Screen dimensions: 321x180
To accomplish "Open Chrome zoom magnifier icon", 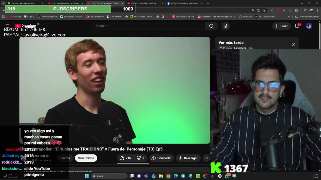I will (253, 10).
